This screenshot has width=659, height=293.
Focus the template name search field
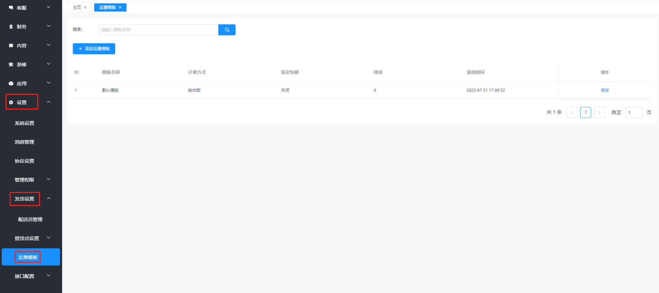coord(158,30)
